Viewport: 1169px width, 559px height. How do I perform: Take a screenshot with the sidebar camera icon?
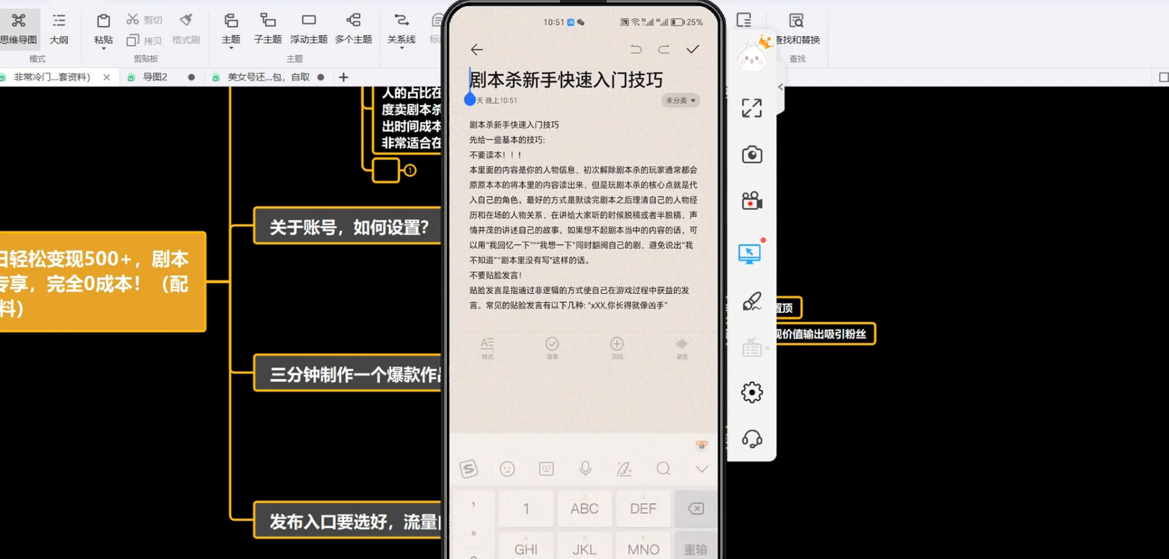pos(751,154)
